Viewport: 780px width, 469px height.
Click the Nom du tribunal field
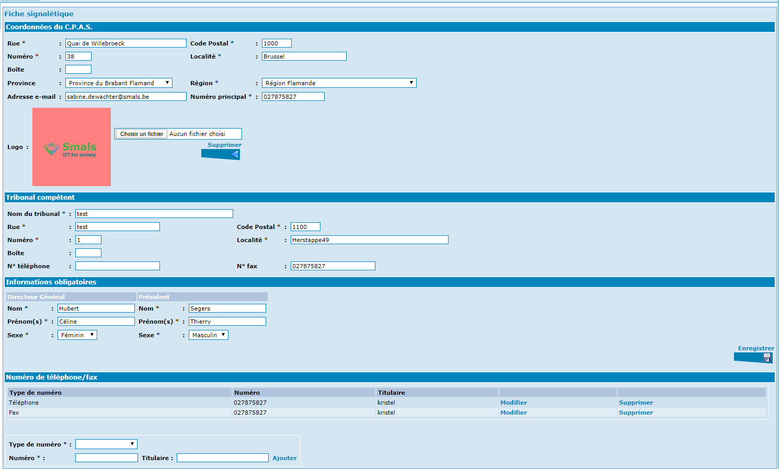pyautogui.click(x=154, y=214)
